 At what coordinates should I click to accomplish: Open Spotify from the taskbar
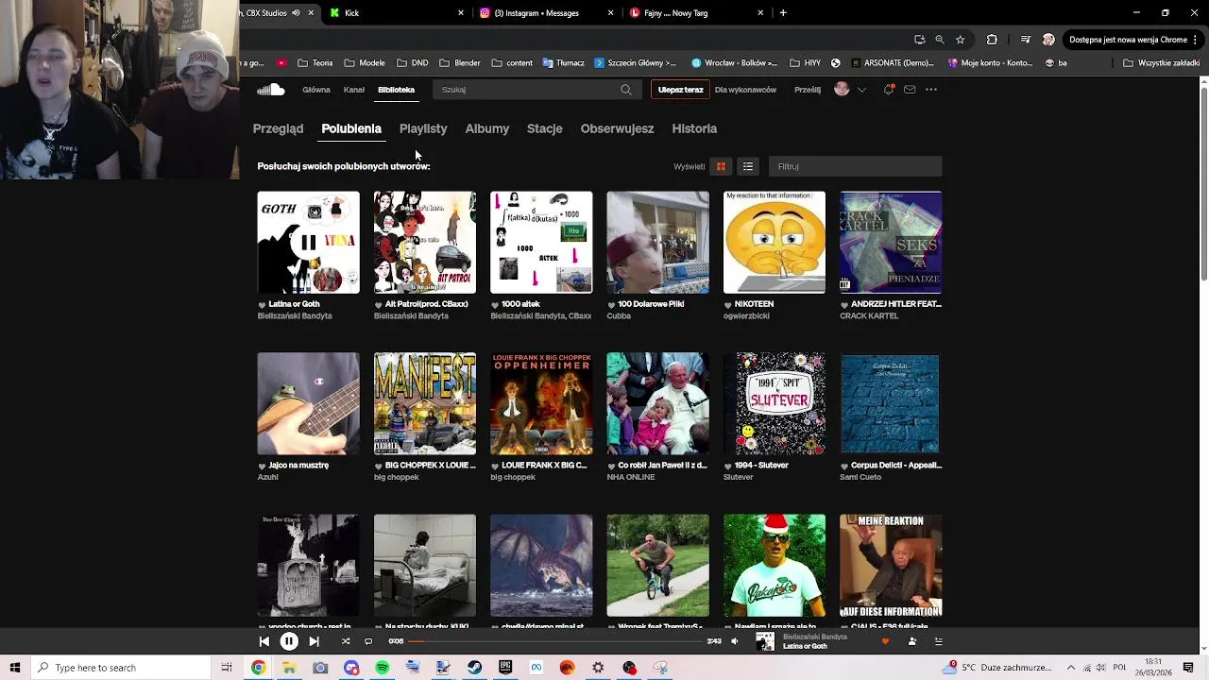(382, 668)
